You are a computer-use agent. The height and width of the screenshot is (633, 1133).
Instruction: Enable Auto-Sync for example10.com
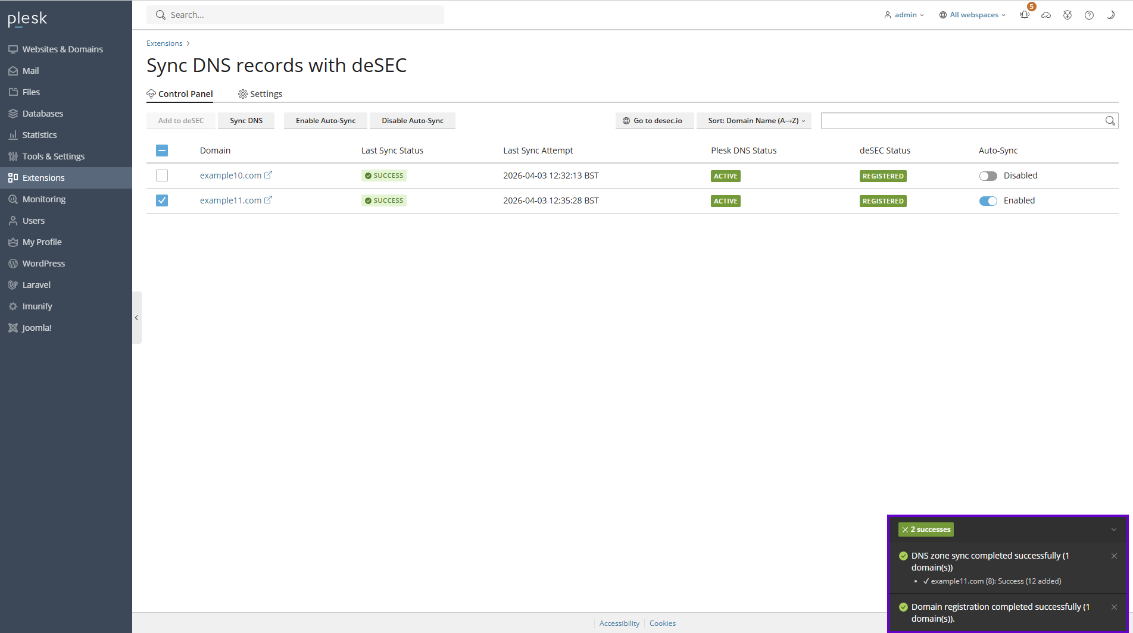988,176
